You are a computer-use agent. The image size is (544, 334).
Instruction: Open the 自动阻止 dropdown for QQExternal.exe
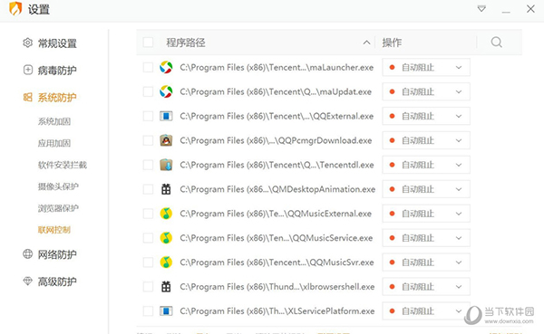(x=426, y=116)
